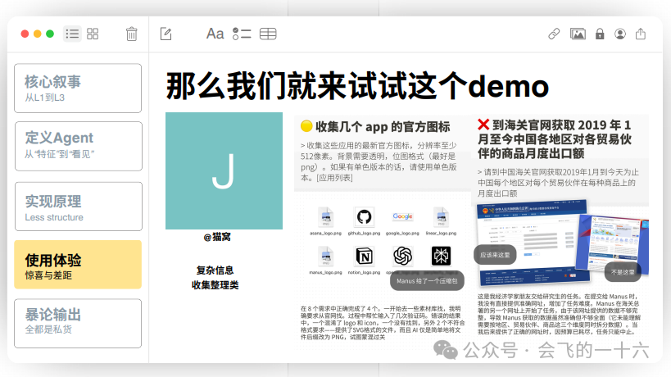Click the OpenAI logo icon
The height and width of the screenshot is (377, 671).
(x=403, y=256)
